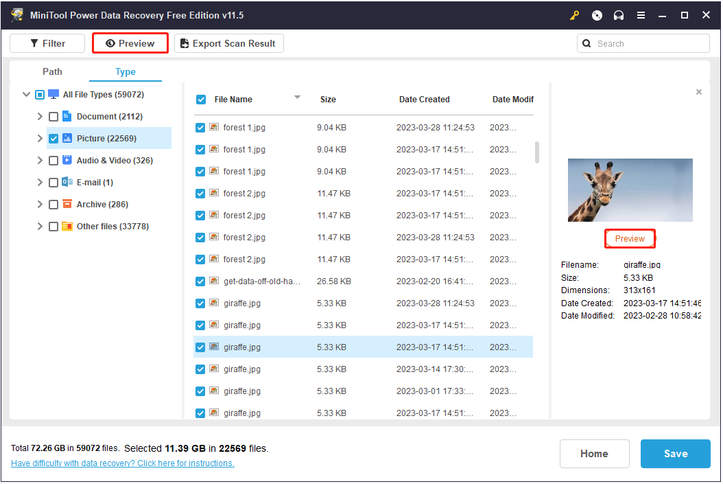Image resolution: width=723 pixels, height=484 pixels.
Task: Switch to the Type tab
Action: point(126,71)
